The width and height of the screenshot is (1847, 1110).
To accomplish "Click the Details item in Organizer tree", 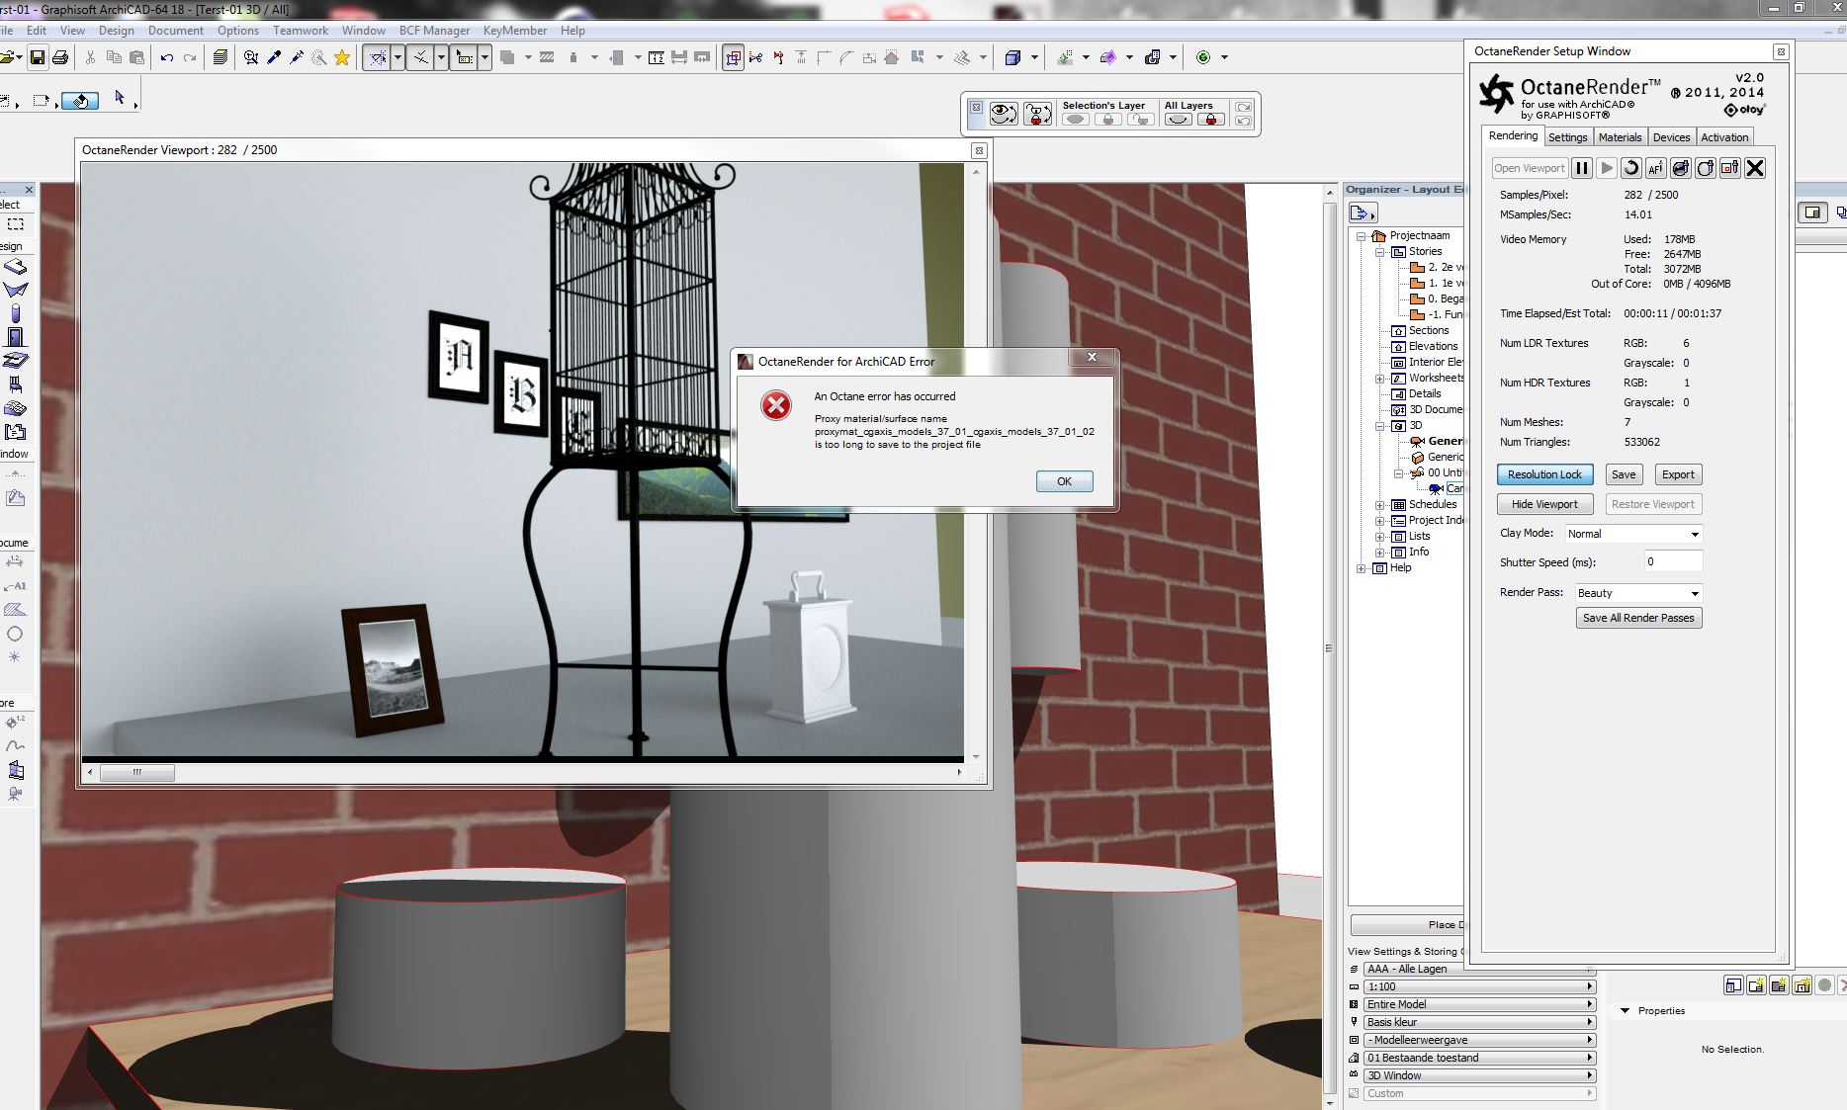I will [x=1425, y=393].
